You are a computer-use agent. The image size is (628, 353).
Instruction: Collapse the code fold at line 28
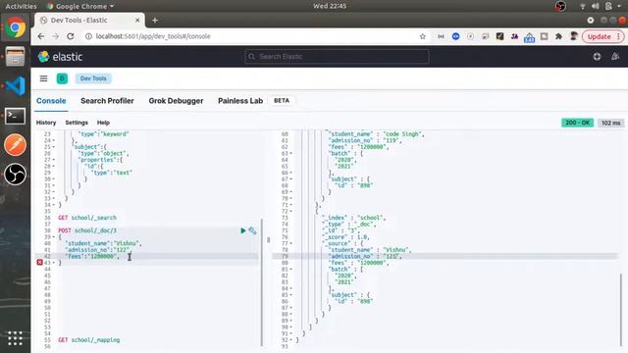(54, 166)
